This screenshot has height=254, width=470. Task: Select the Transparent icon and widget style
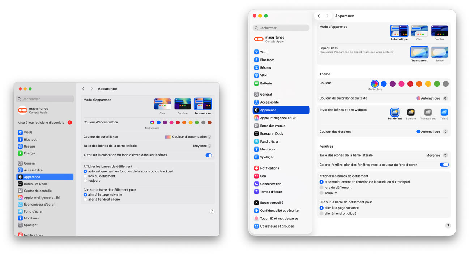(428, 113)
